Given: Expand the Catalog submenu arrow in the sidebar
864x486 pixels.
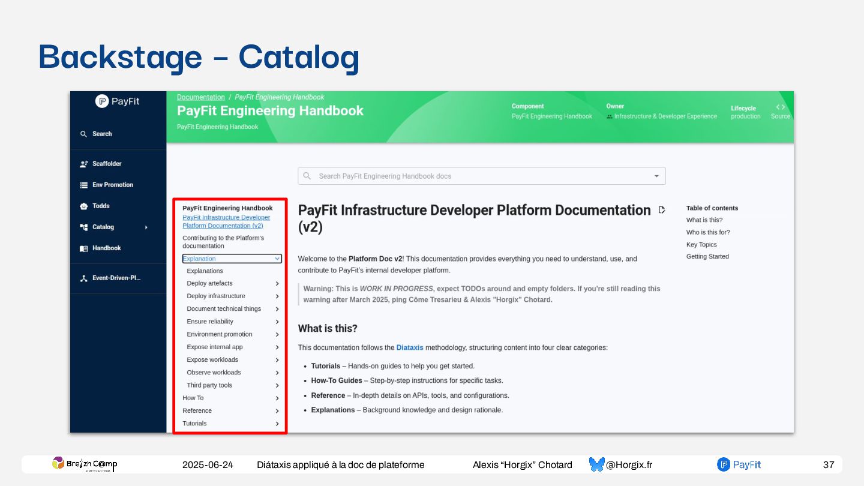Looking at the screenshot, I should (x=146, y=227).
